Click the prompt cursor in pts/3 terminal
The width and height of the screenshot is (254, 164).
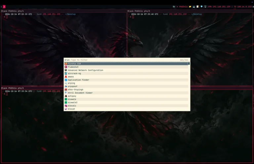pos(133,17)
